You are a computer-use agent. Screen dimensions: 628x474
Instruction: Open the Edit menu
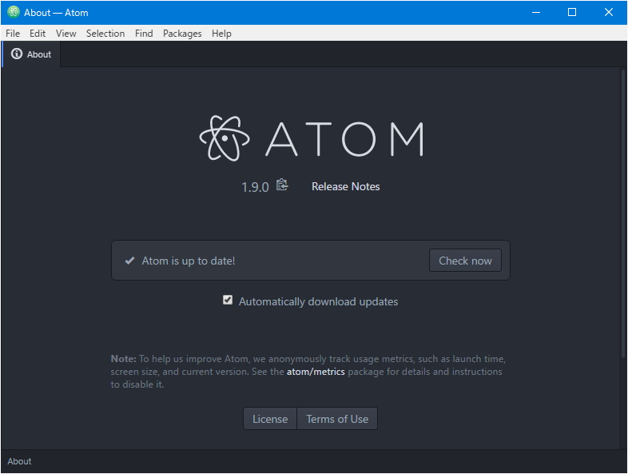38,34
